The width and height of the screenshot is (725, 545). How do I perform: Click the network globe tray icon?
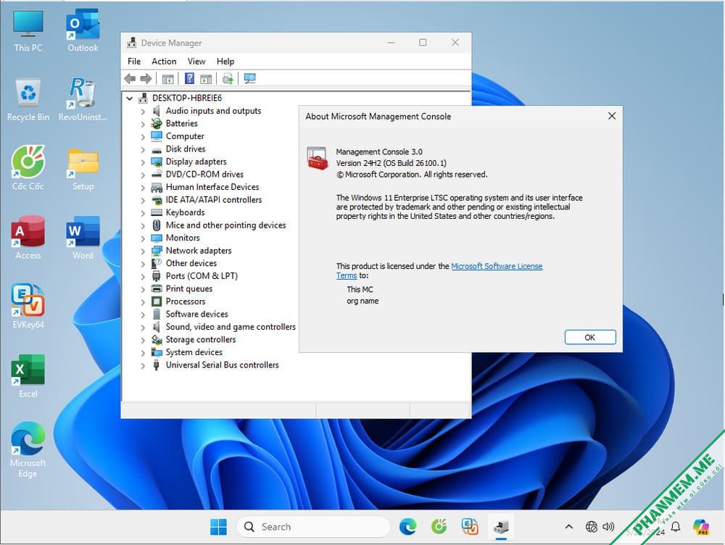pos(592,526)
